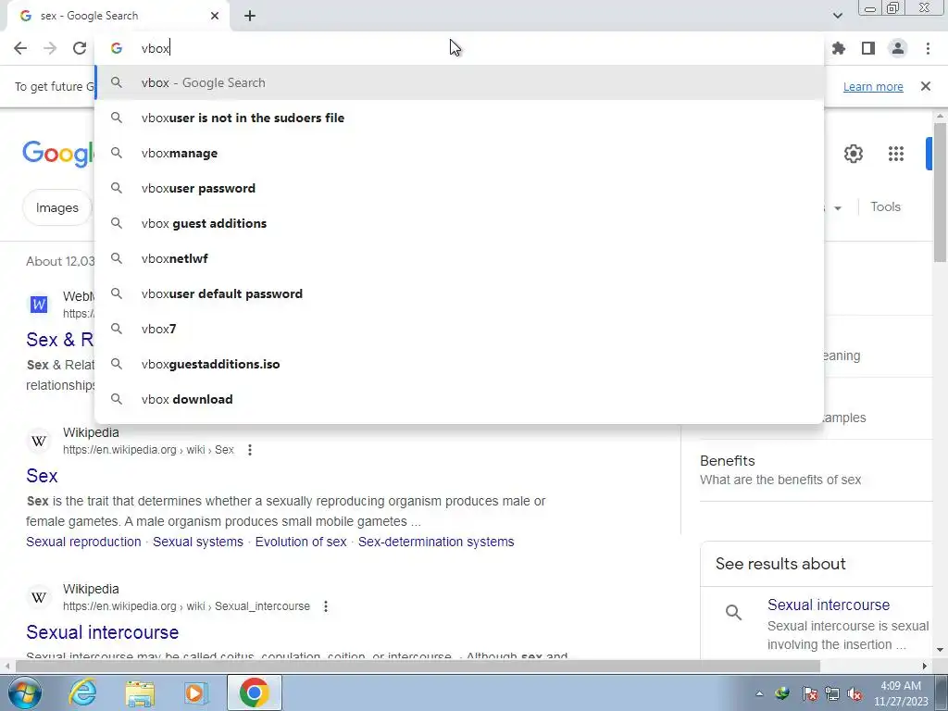Screen dimensions: 948x711
Task: Click the Google logo
Action: [x=58, y=154]
